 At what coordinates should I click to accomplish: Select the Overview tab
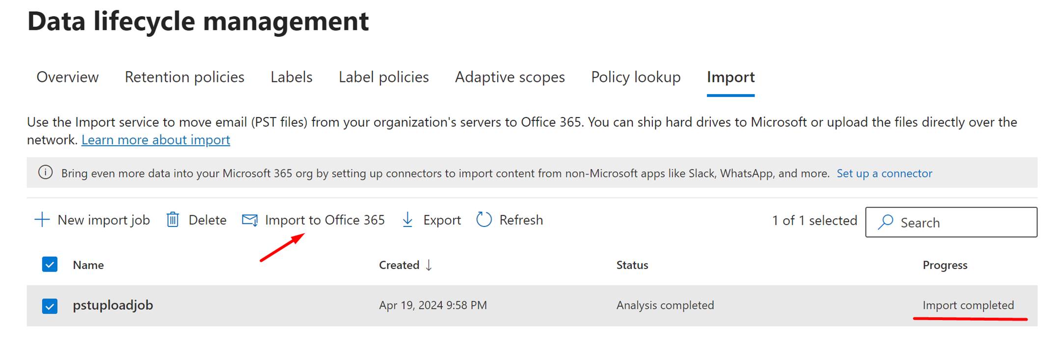click(x=67, y=77)
